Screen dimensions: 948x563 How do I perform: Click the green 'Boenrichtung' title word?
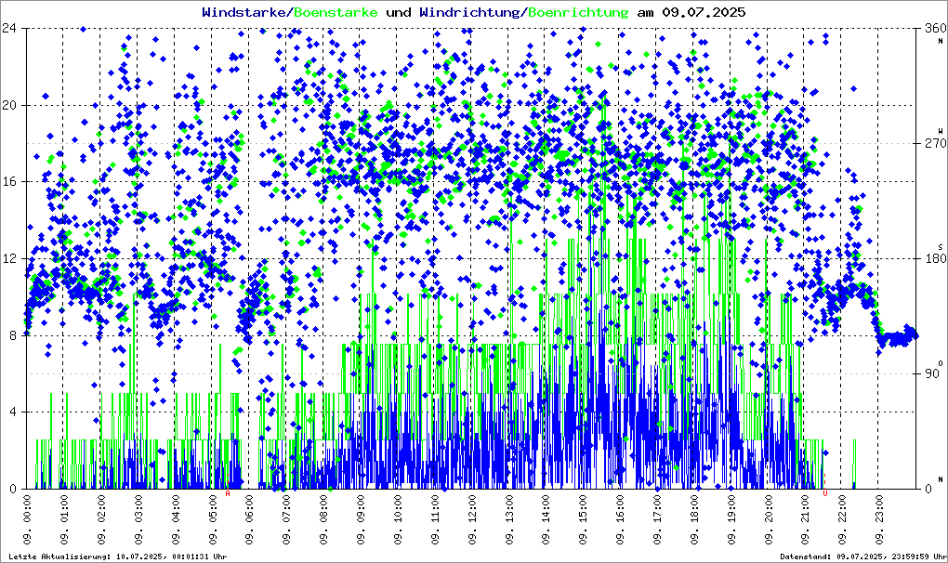[x=579, y=13]
